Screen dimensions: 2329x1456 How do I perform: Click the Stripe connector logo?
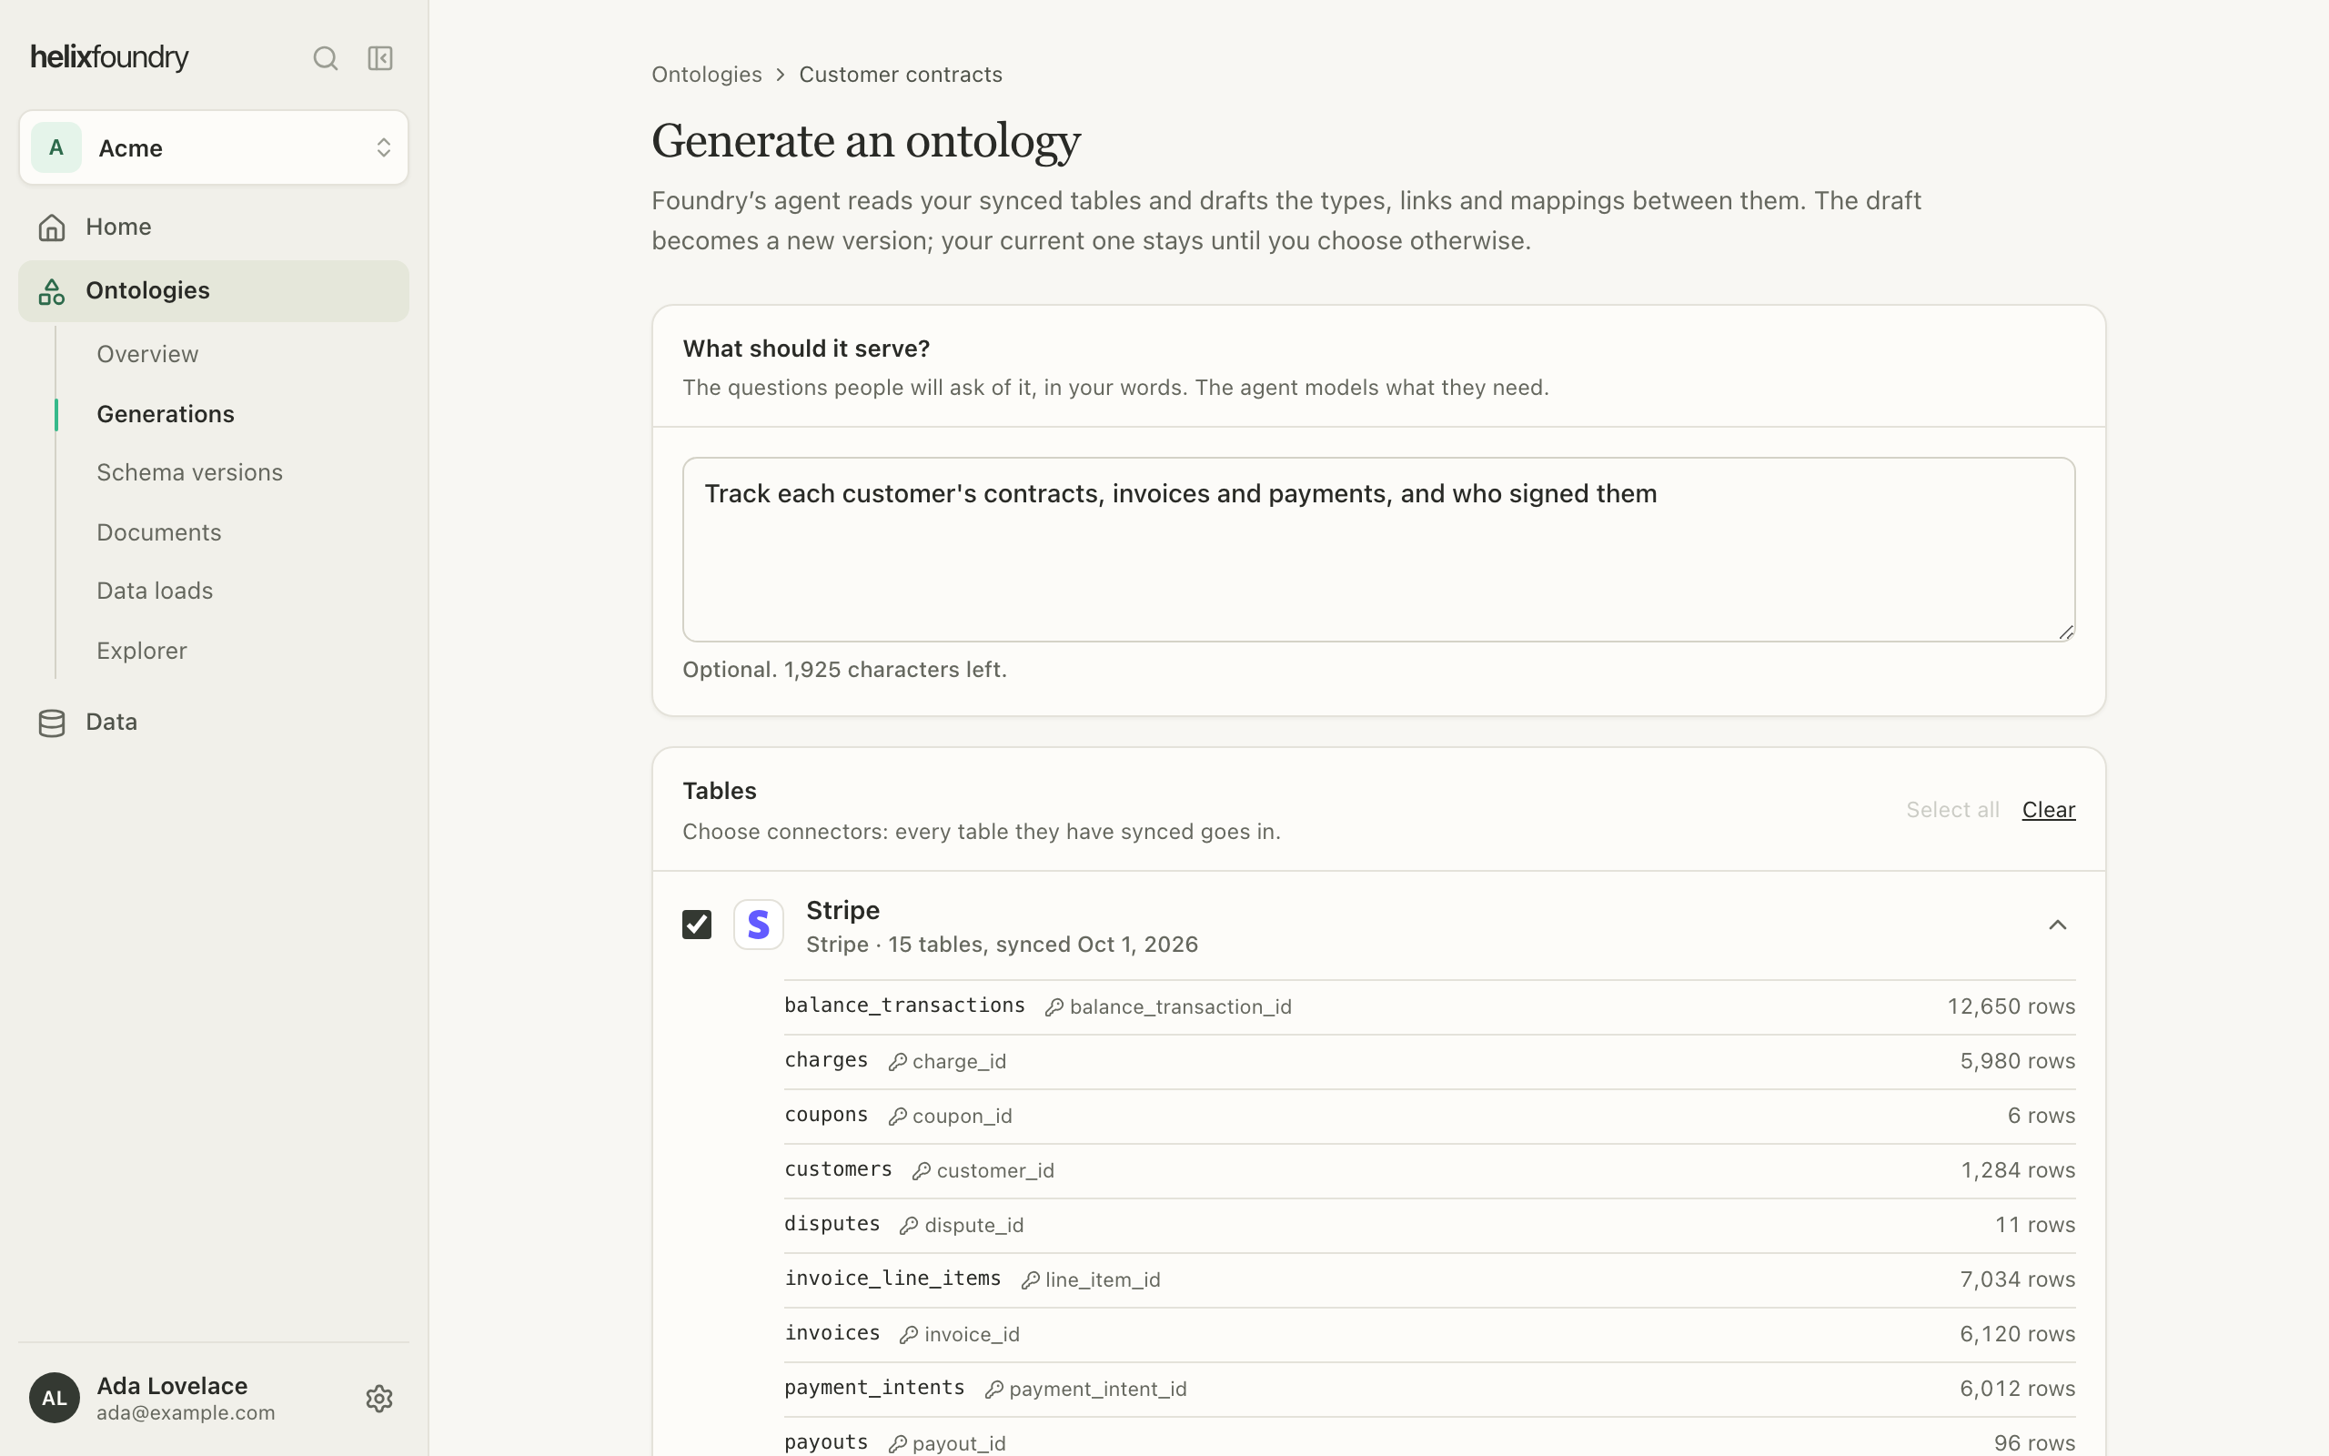pos(759,925)
